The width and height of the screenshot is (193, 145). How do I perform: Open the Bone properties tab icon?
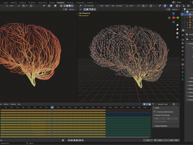[183, 79]
